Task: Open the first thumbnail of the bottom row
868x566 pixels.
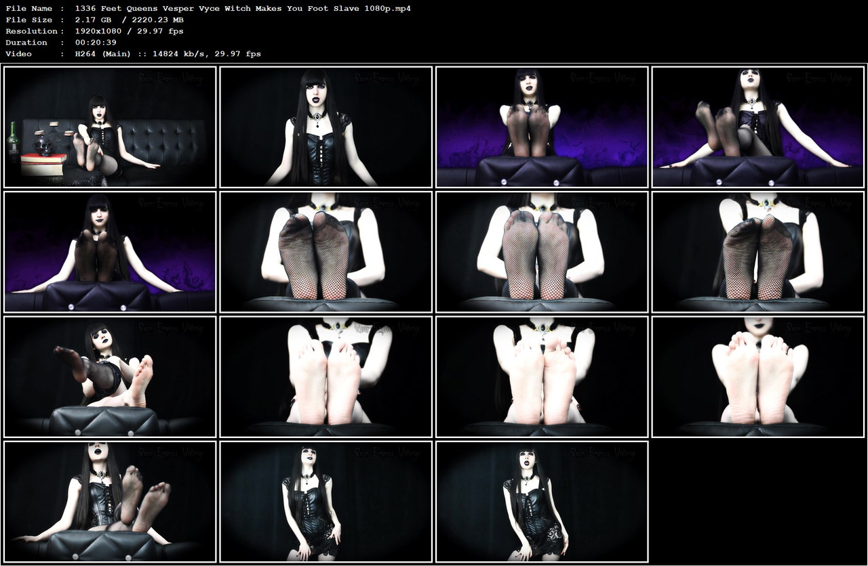Action: coord(110,502)
